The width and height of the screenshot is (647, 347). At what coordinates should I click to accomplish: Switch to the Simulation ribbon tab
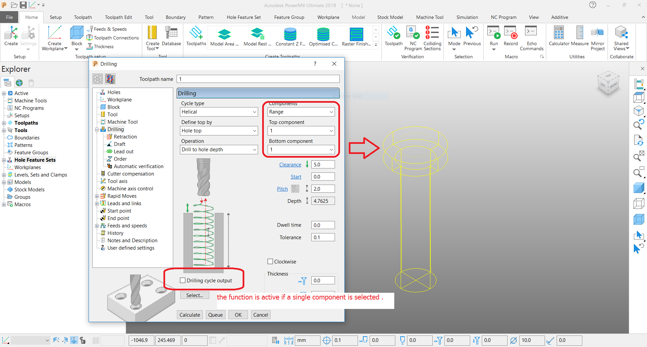(467, 17)
